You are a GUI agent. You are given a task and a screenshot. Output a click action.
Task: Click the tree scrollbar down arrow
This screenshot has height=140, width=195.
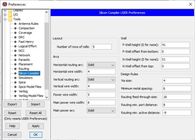[x=47, y=97]
